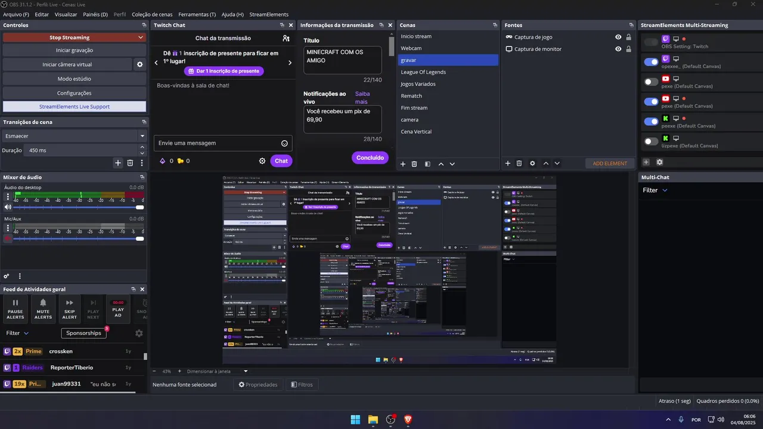Delete the selected scene transition
This screenshot has height=429, width=763.
(x=130, y=163)
